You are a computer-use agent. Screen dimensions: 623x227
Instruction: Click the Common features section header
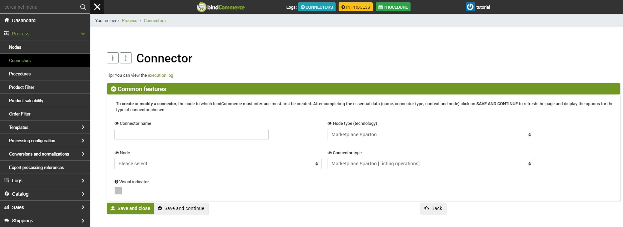click(363, 89)
